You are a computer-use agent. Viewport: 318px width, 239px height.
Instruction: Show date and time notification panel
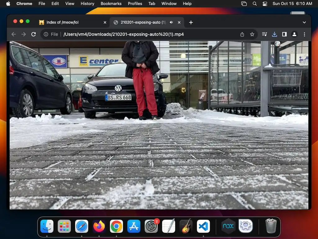pos(292,3)
